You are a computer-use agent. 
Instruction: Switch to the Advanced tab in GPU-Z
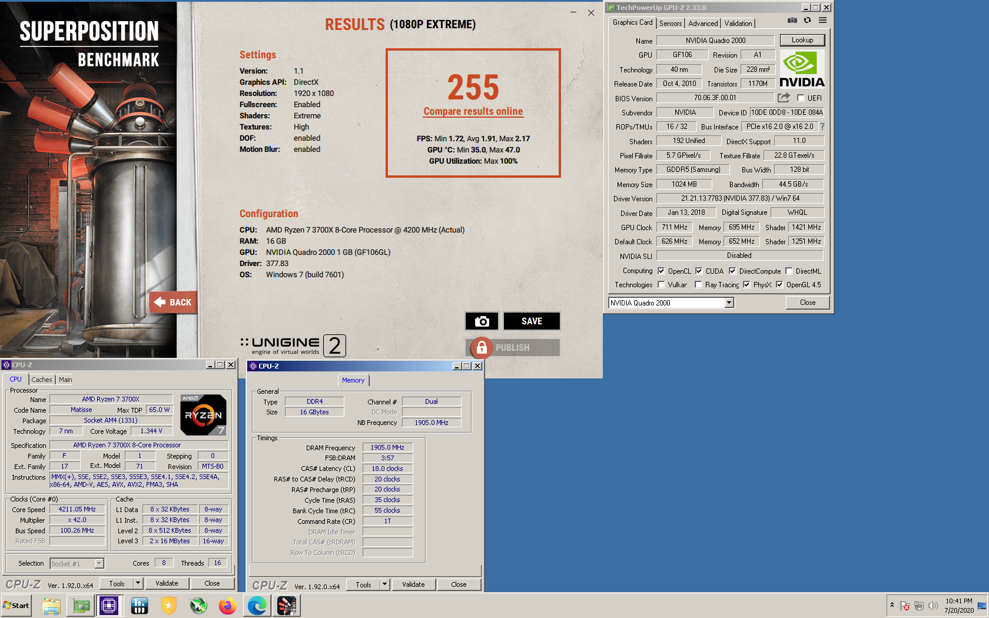[703, 24]
